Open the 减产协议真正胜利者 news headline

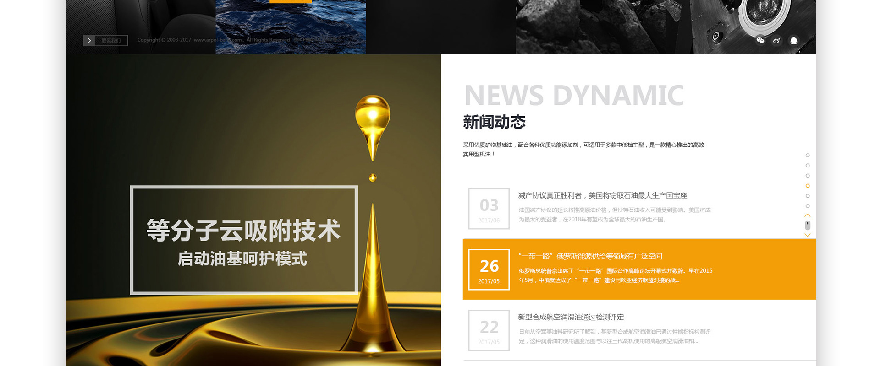(602, 195)
